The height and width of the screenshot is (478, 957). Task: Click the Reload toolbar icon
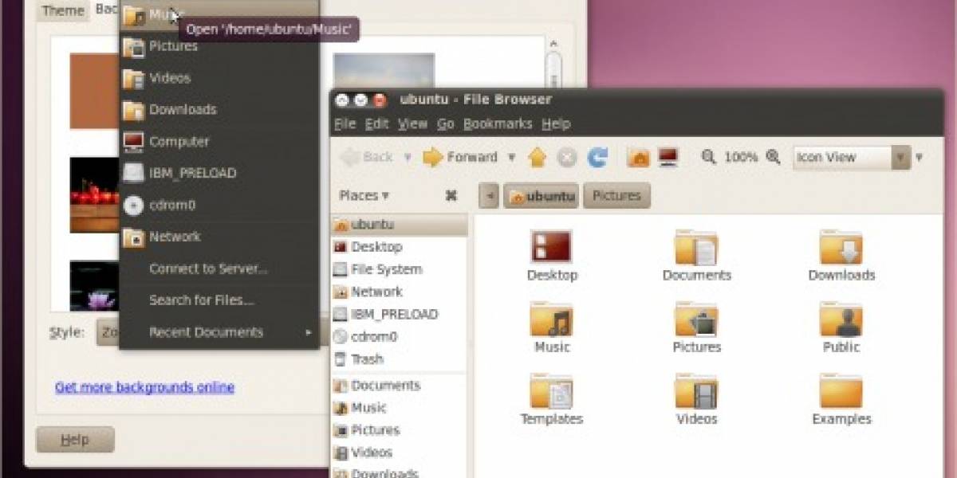pos(597,158)
